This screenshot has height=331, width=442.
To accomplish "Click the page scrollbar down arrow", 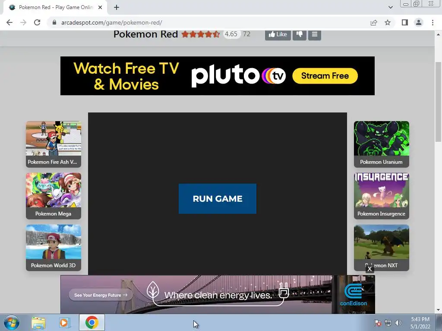I will point(438,310).
